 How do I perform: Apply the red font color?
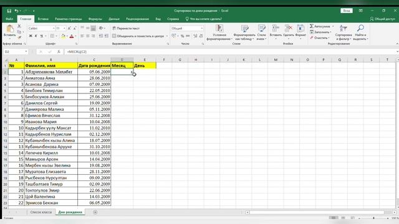(x=72, y=36)
